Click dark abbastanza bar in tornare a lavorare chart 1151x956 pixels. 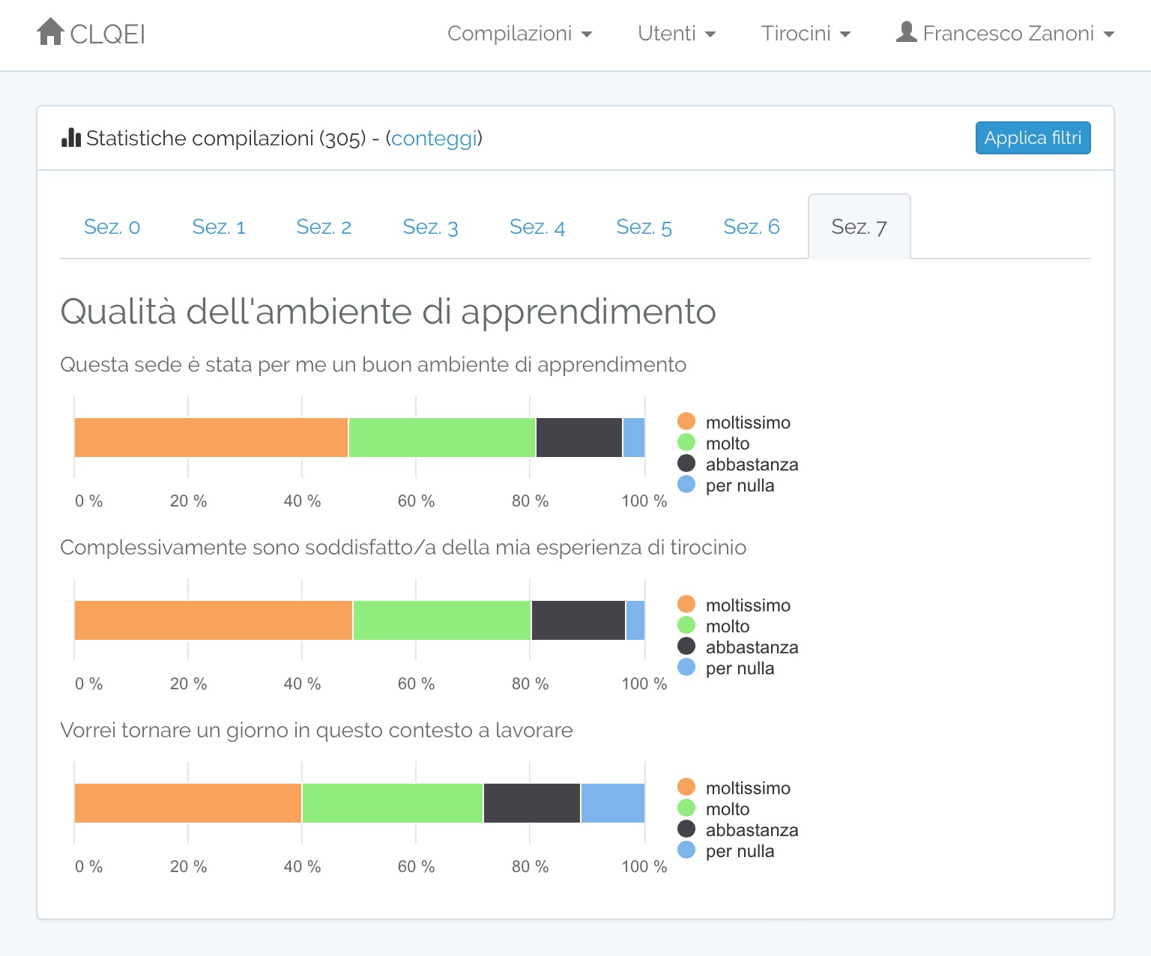[532, 803]
